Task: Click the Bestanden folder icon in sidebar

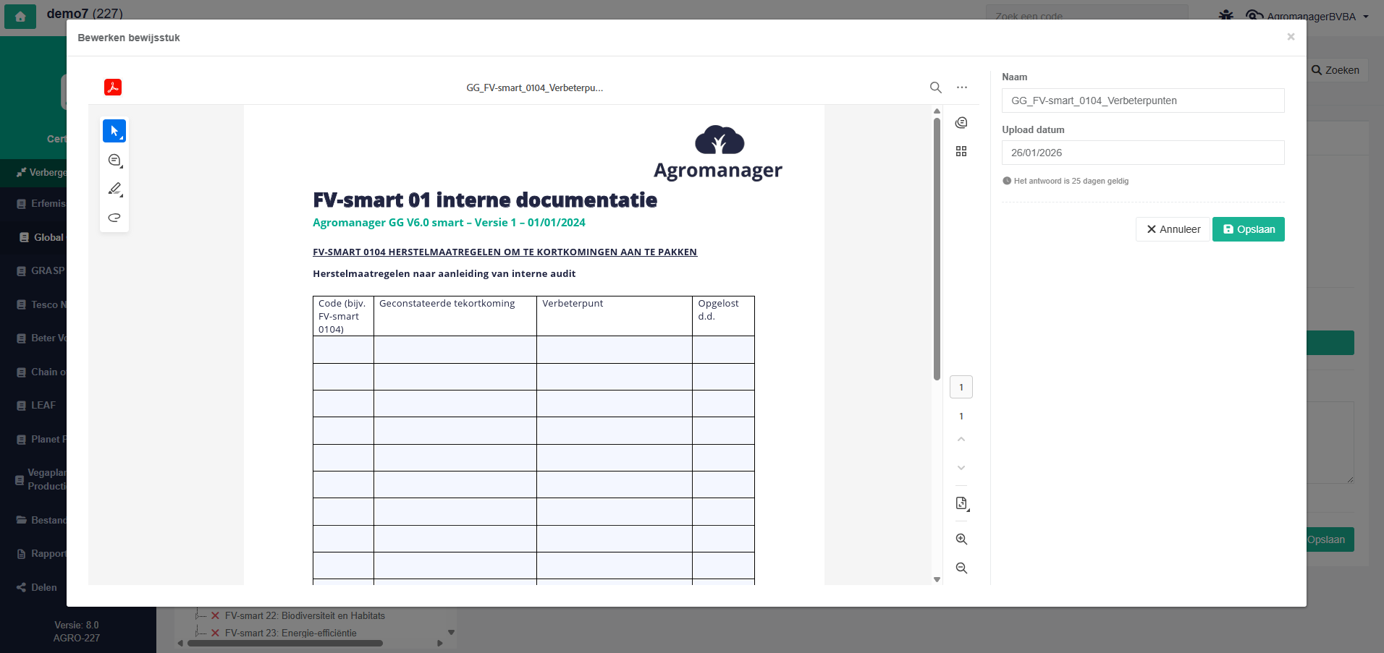Action: click(x=21, y=520)
